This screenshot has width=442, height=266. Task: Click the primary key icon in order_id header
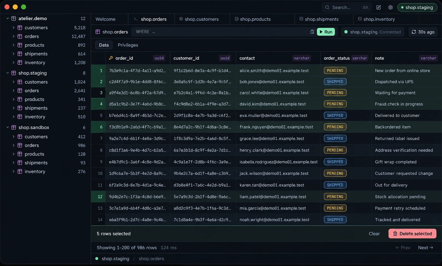(x=111, y=58)
